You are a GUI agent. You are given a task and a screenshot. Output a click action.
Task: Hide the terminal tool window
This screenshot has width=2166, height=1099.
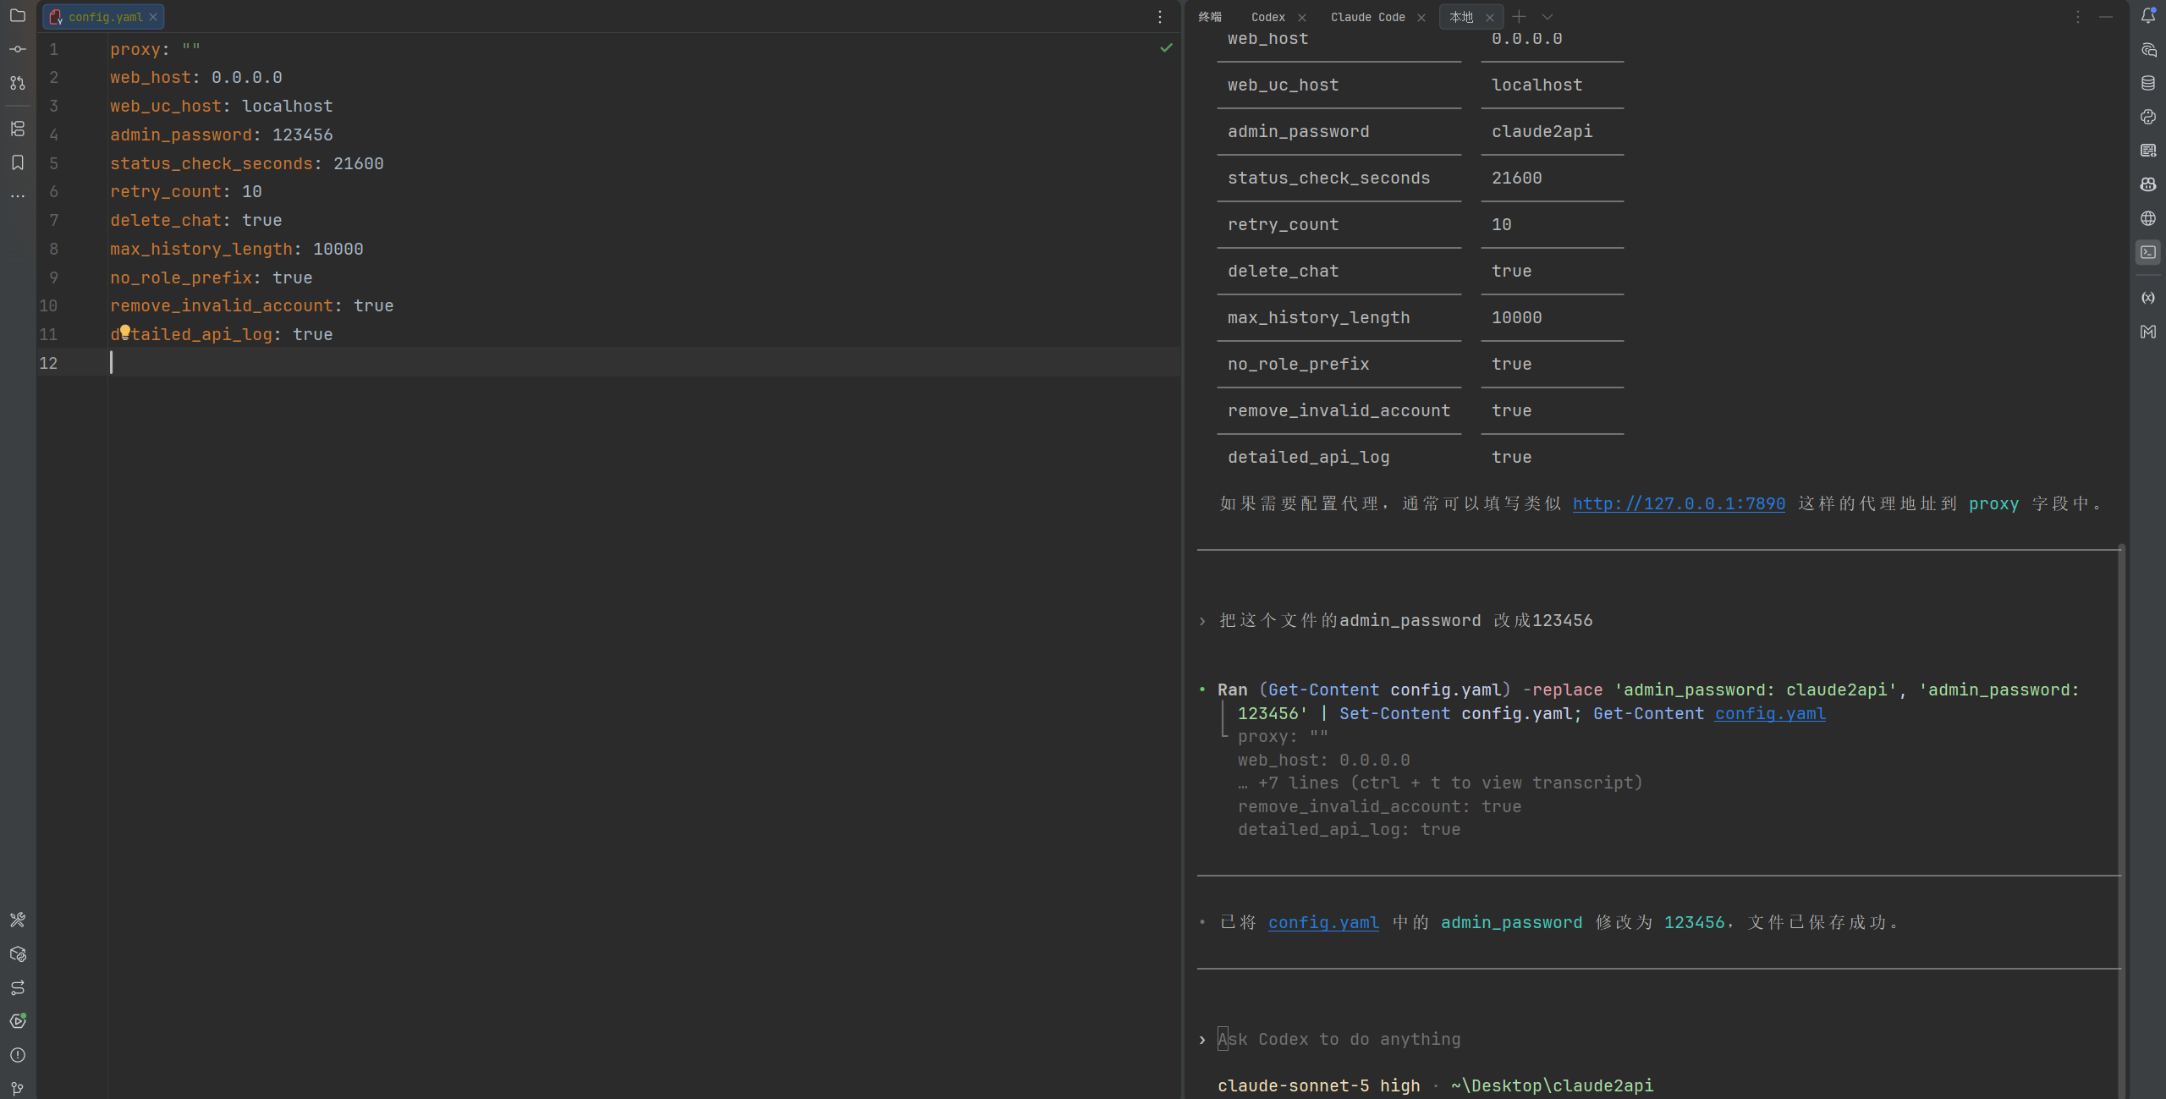coord(2106,17)
